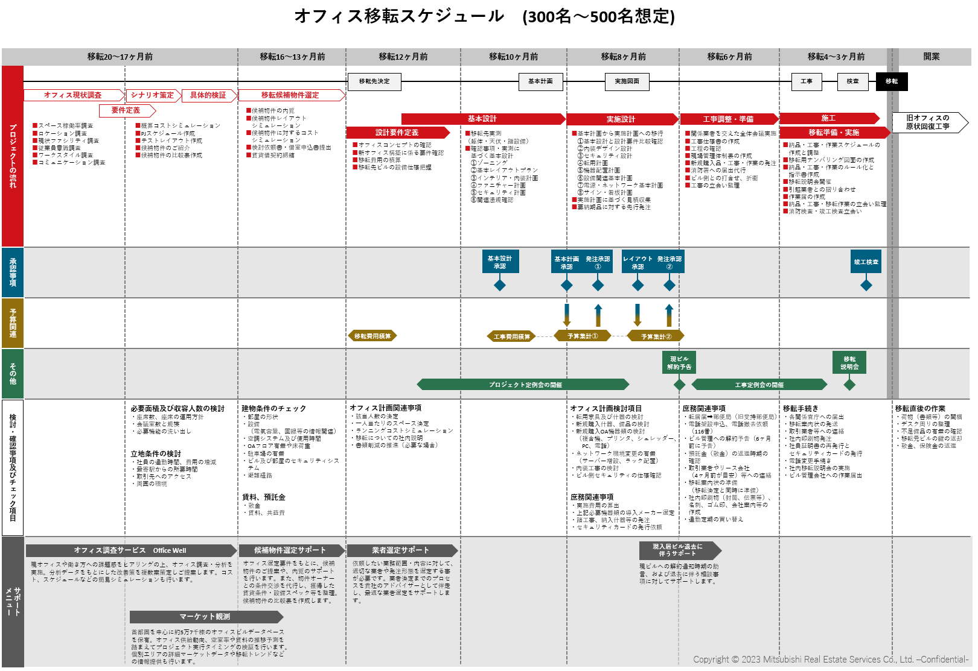Select the 旧オフィスの原状回復工事 arrow box
The height and width of the screenshot is (671, 978).
(928, 122)
